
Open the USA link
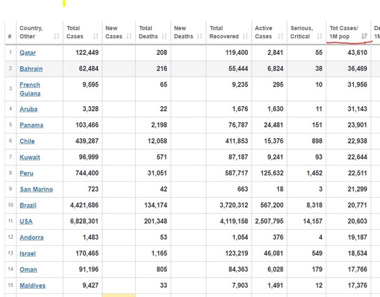(x=26, y=222)
